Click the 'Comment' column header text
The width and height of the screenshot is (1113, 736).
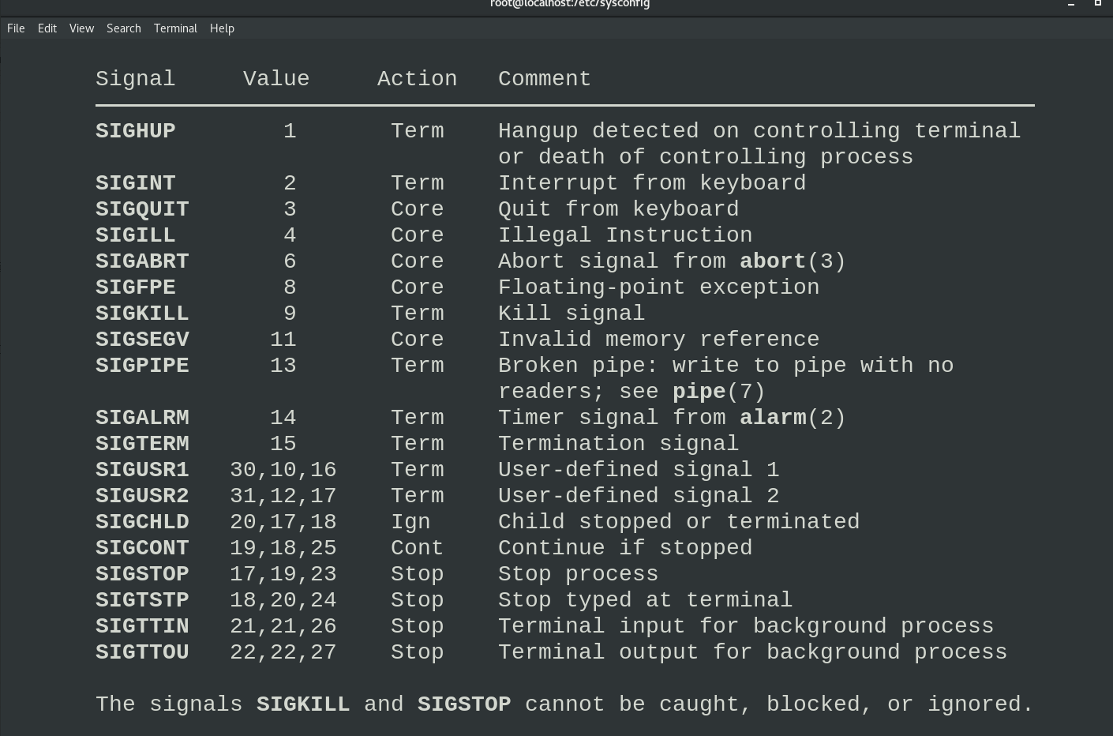(x=545, y=79)
